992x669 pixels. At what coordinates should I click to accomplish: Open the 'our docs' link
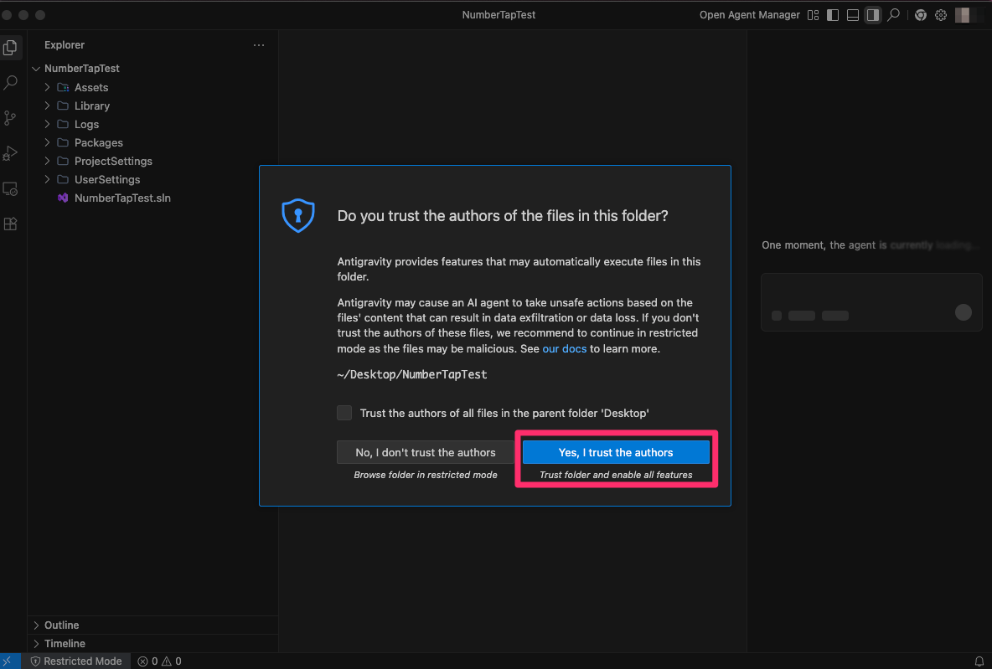(565, 348)
